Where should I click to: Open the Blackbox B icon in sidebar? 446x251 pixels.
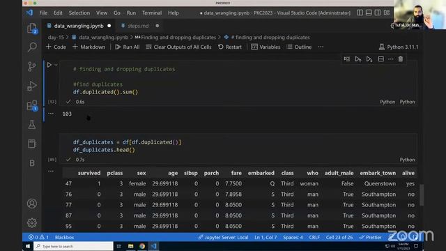coord(32,163)
